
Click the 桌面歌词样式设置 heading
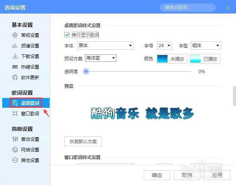82,26
